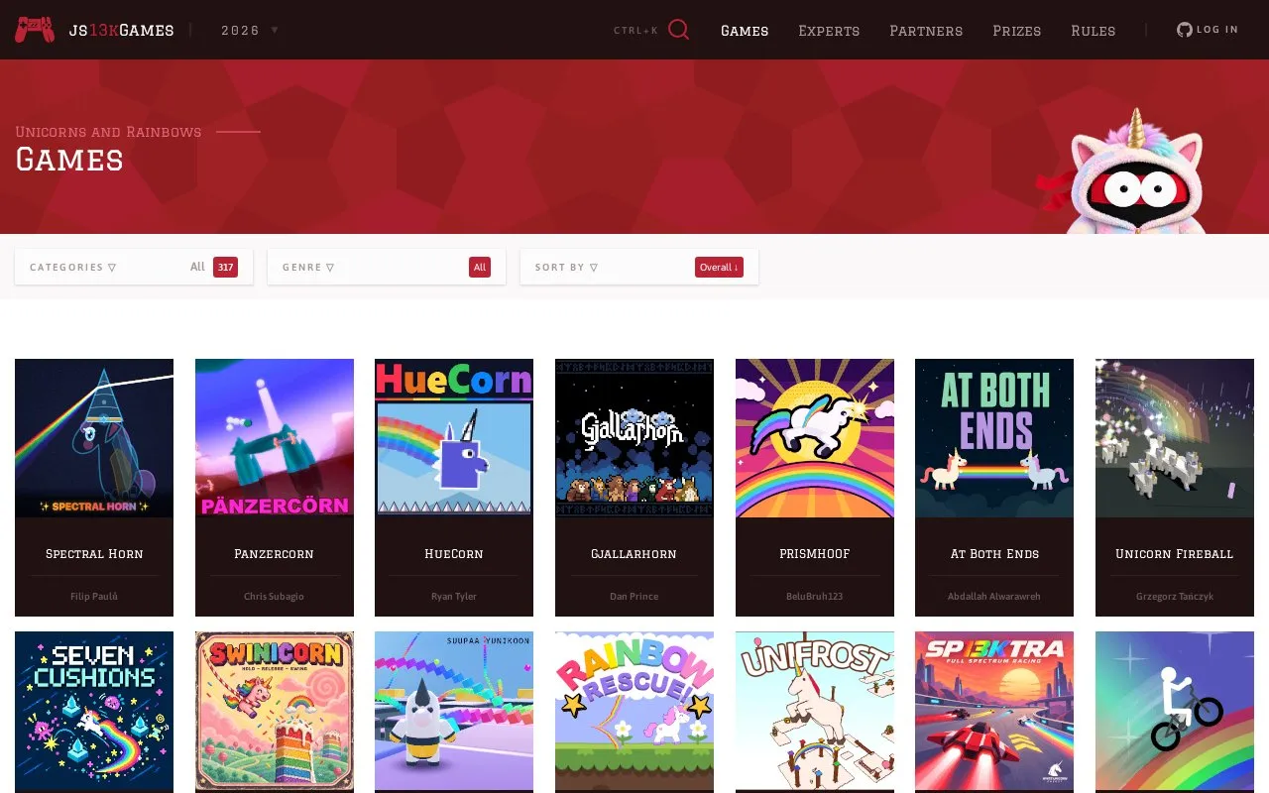Click author name Filip Paulů
Viewport: 1269px width, 793px height.
(94, 597)
